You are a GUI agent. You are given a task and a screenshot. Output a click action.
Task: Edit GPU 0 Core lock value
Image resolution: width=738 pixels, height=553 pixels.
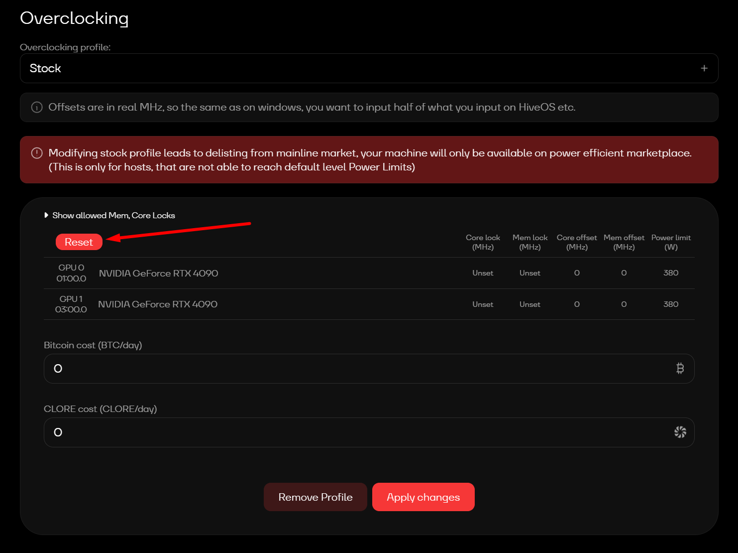pos(483,273)
